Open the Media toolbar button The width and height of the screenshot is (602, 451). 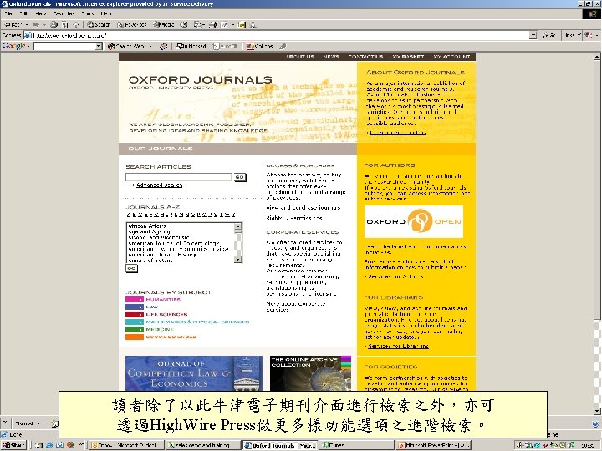click(164, 24)
